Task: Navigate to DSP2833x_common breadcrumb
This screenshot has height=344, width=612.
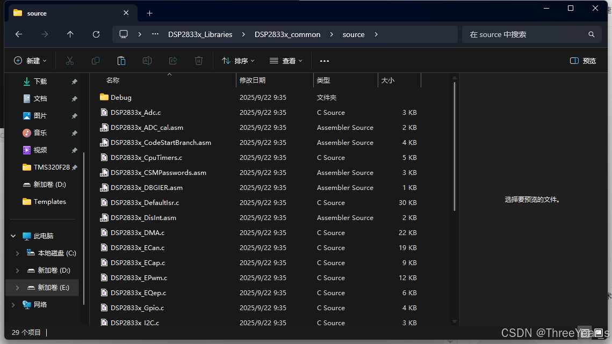Action: click(x=287, y=34)
